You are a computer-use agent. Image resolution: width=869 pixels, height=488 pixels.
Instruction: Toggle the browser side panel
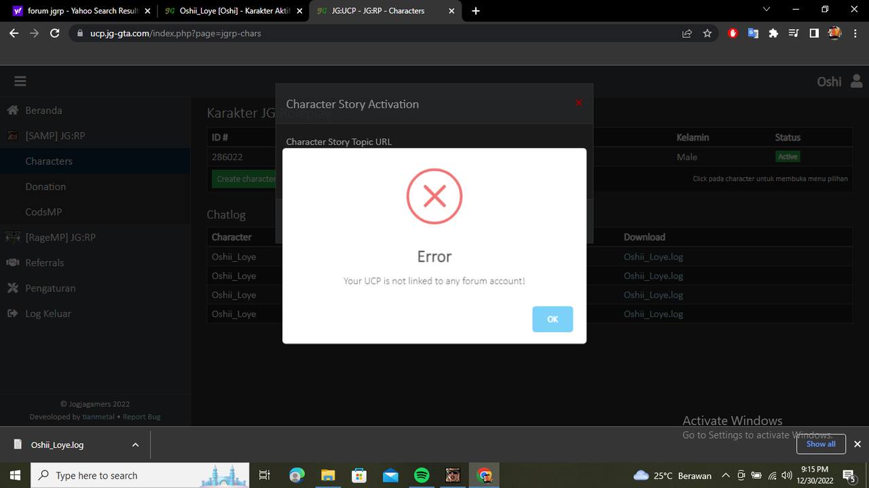pos(814,33)
